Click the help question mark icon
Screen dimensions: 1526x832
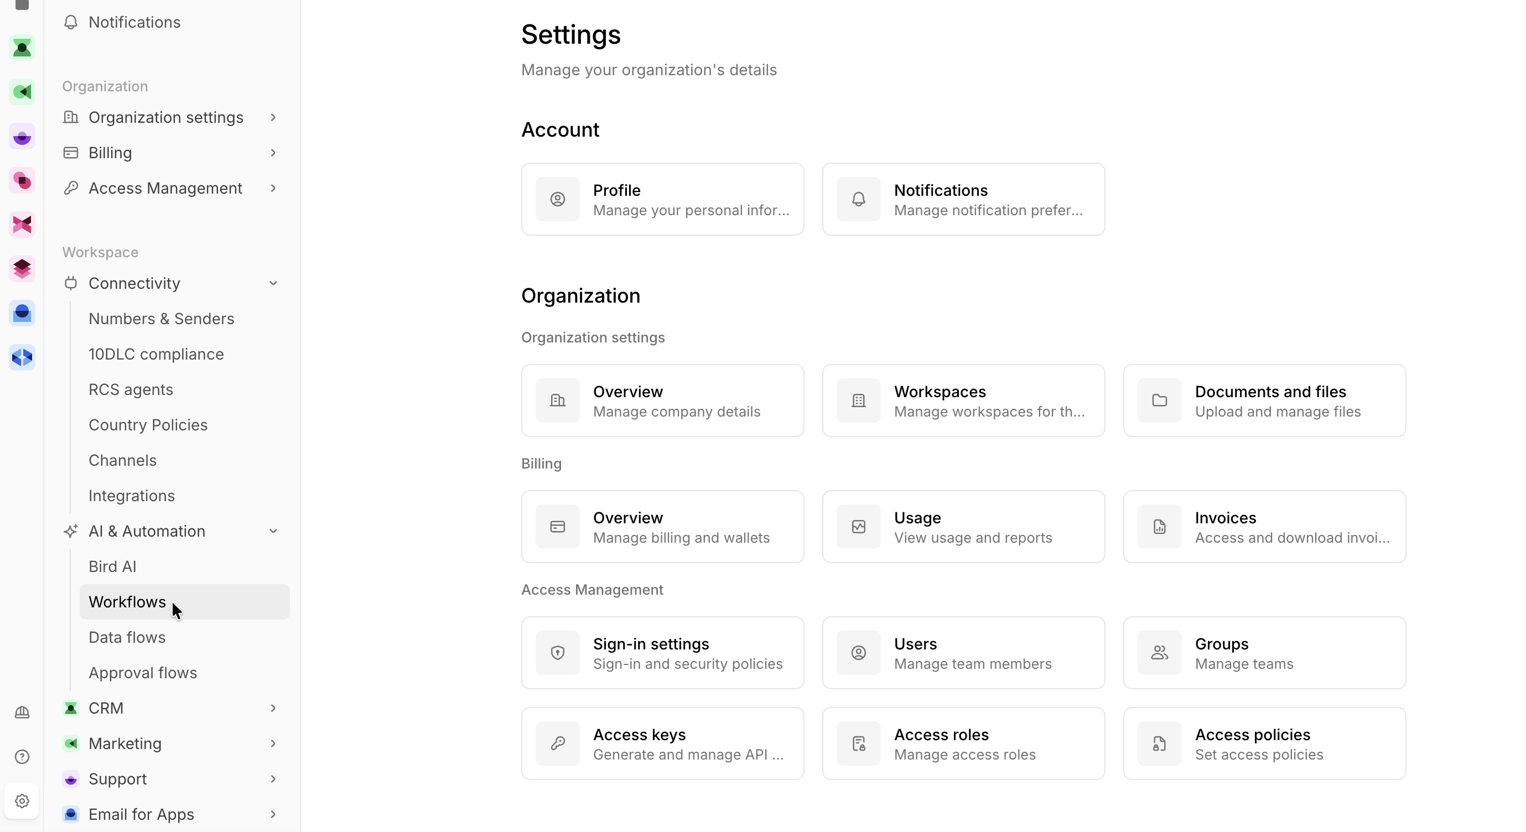[22, 756]
